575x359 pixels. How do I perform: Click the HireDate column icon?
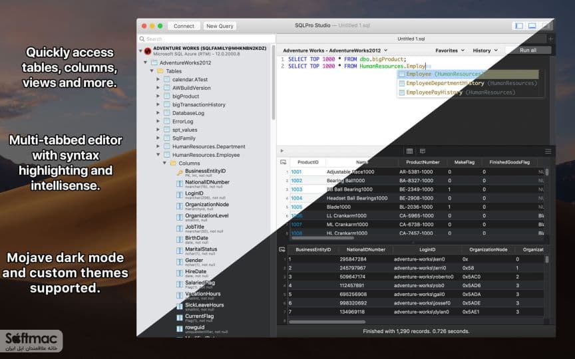pos(180,273)
